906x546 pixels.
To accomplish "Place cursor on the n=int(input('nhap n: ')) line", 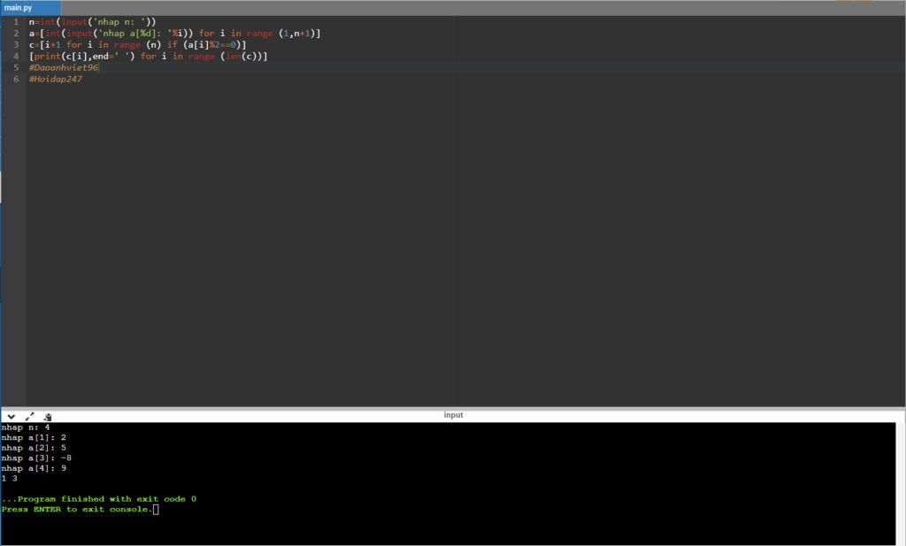I will tap(92, 21).
